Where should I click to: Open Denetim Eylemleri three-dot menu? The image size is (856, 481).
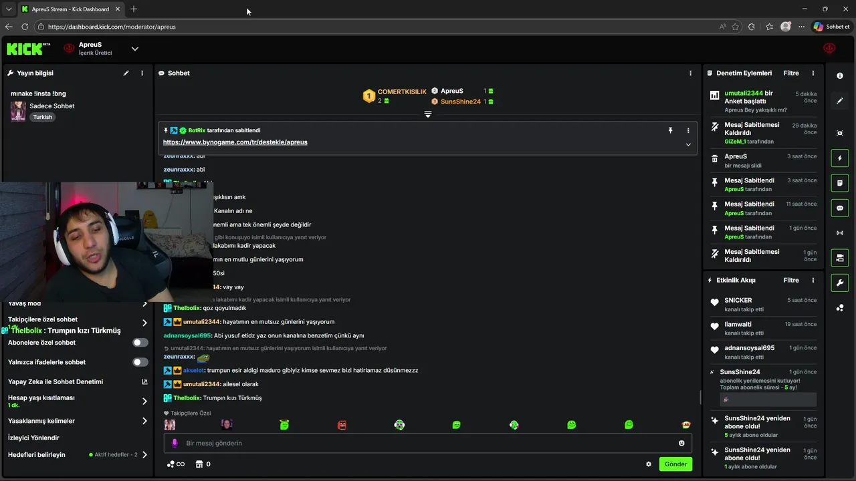coord(813,73)
